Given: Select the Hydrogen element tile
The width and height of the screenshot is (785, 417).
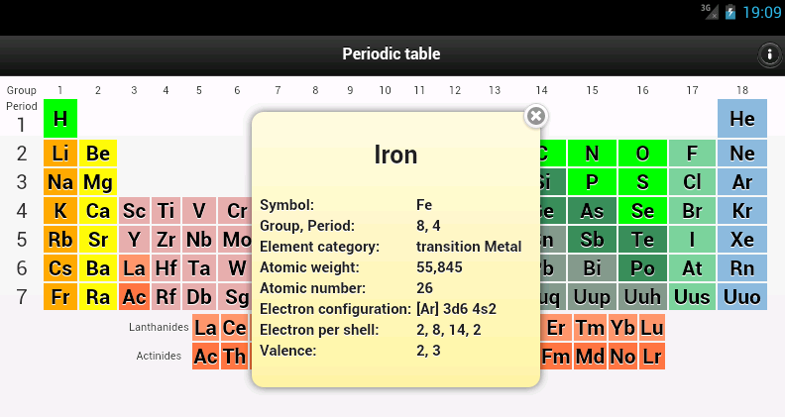Looking at the screenshot, I should [x=60, y=119].
